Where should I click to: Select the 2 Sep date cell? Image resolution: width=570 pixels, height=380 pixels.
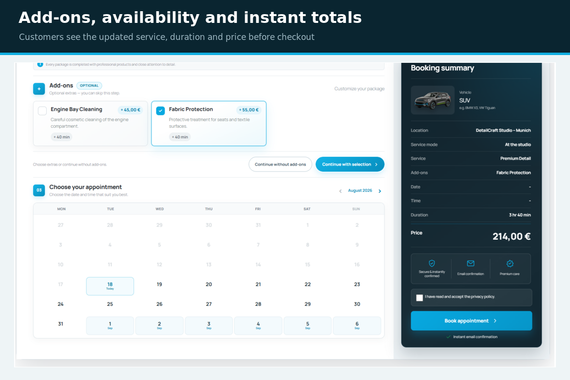pos(159,325)
